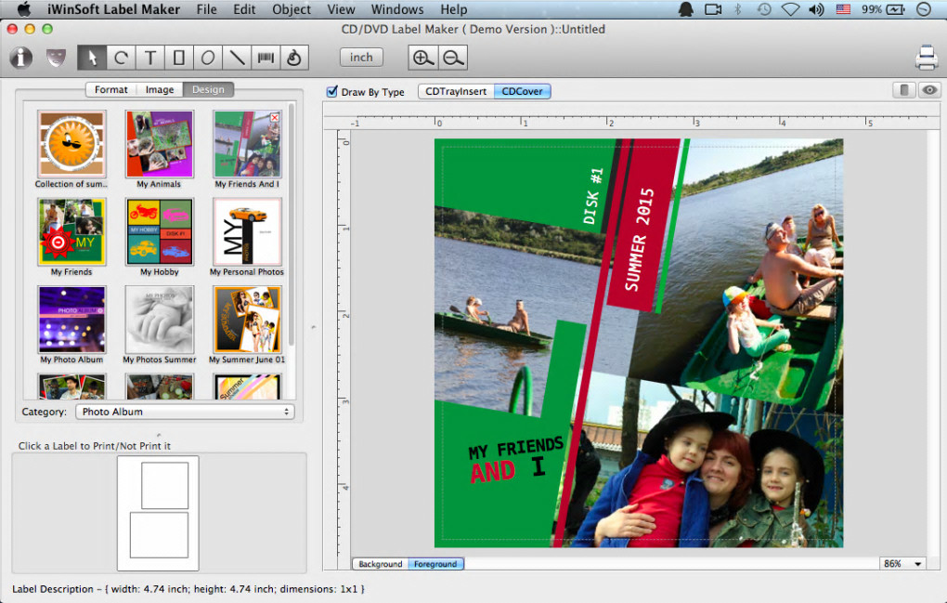
Task: Open the Category dropdown showing Photo Album
Action: coord(184,412)
